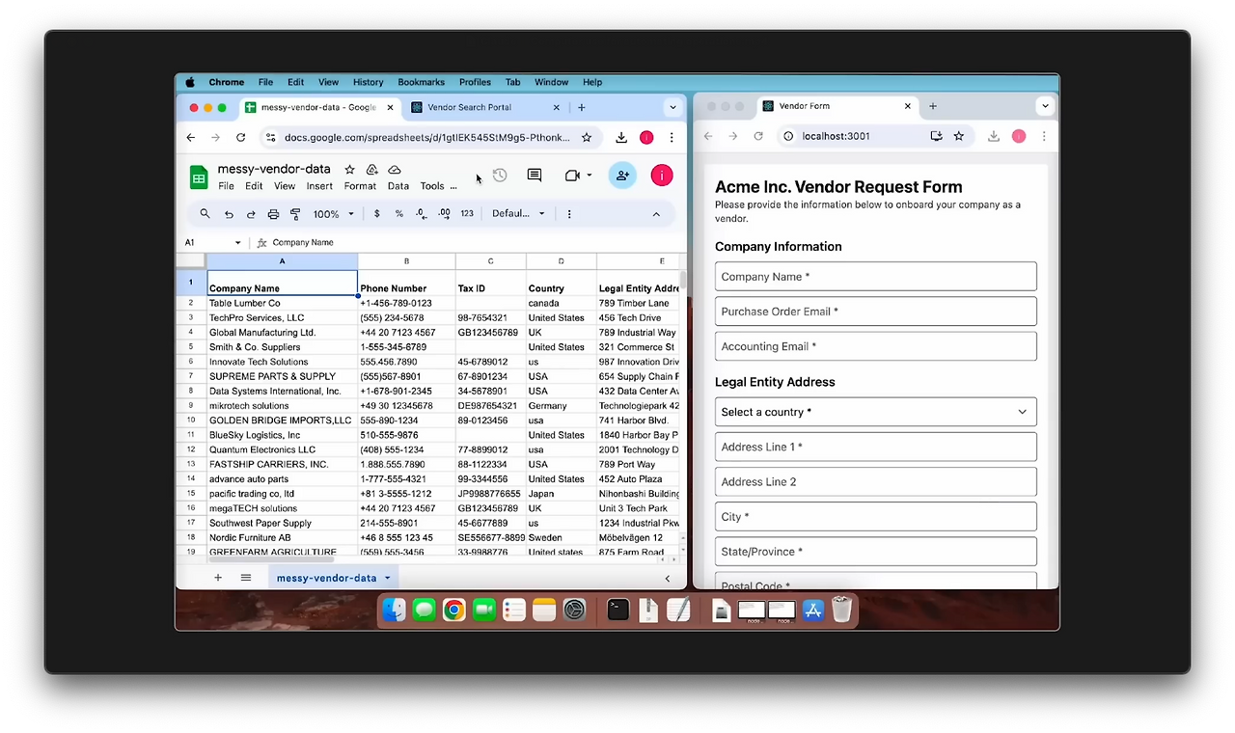Click the Google Sheets home logo

[199, 176]
